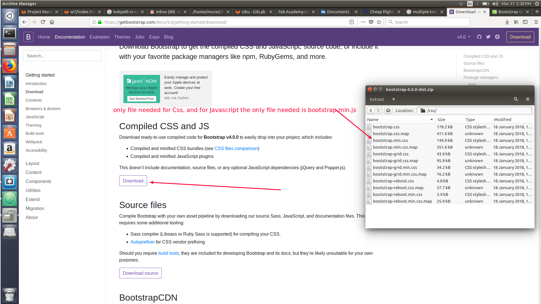Toggle Firefox sidebar icon
The height and width of the screenshot is (304, 541).
tap(525, 22)
